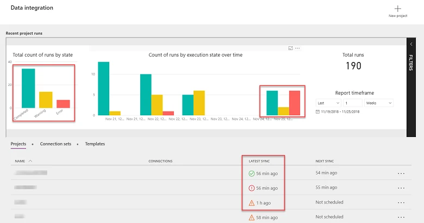
Task: Click the warning icon next to 1 h ago
Action: click(x=251, y=203)
